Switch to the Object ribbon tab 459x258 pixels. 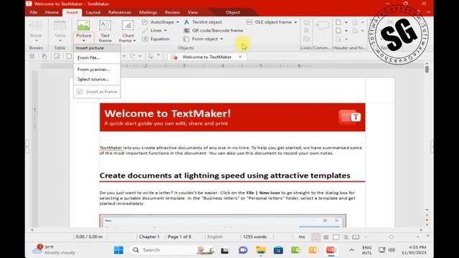pos(232,12)
